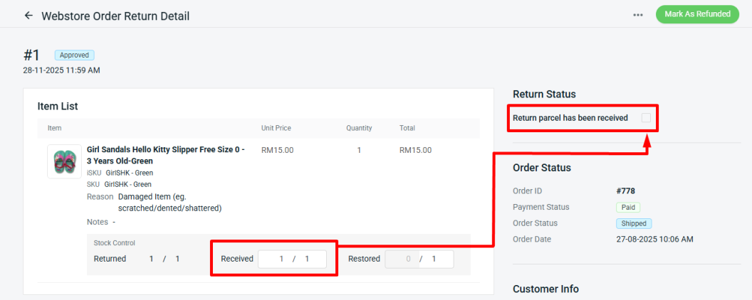Click the Restored quantity input field
Image resolution: width=752 pixels, height=300 pixels.
(419, 259)
